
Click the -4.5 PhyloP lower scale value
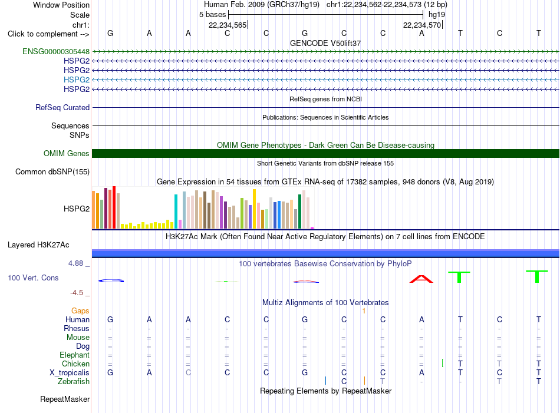pos(77,293)
